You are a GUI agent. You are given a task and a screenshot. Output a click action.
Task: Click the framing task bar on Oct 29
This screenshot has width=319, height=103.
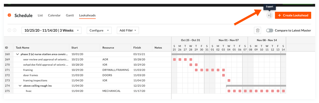pyautogui.click(x=196, y=70)
